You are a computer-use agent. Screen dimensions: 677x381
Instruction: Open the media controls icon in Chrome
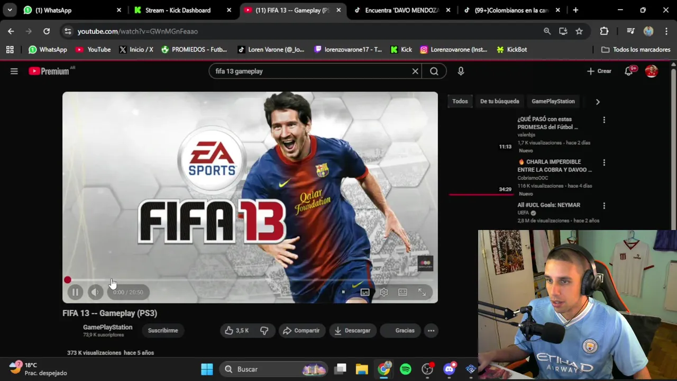tap(630, 31)
